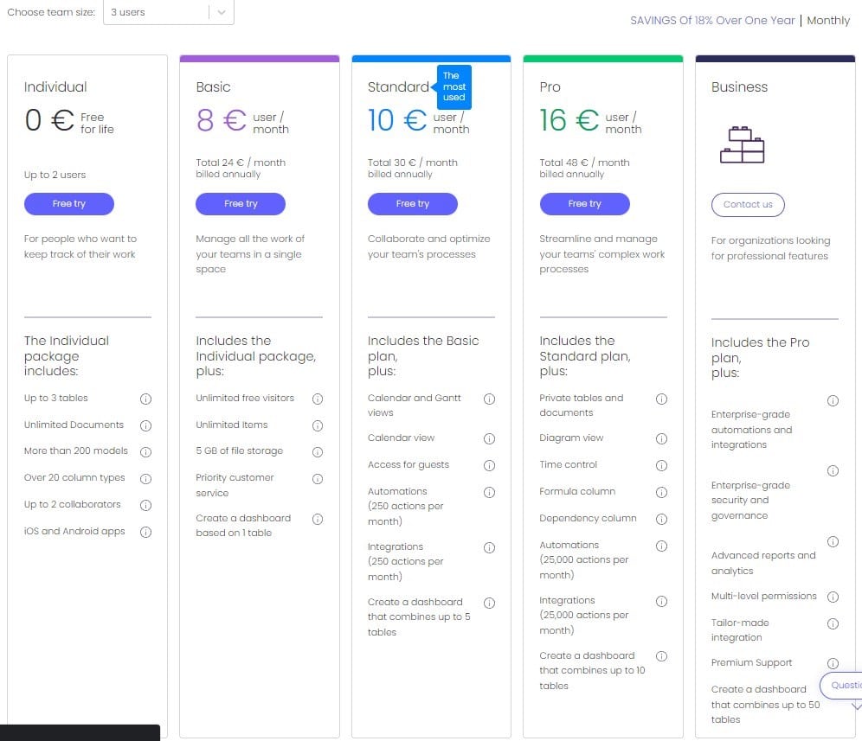The image size is (862, 741).
Task: Show info for 'Diagram view'
Action: coord(662,439)
